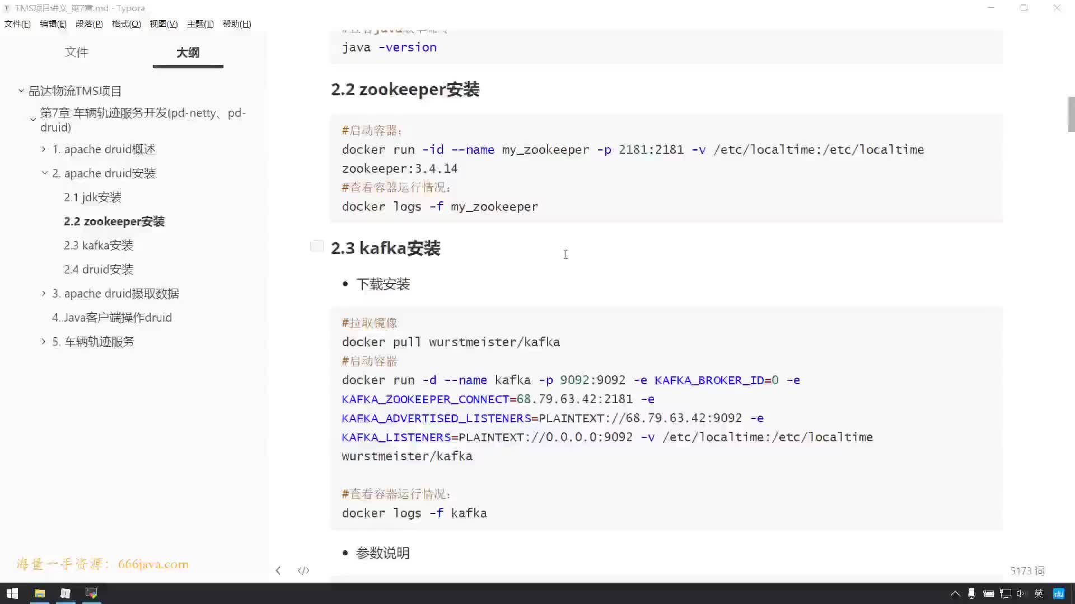
Task: Show word count details (5173 词)
Action: (x=1027, y=570)
